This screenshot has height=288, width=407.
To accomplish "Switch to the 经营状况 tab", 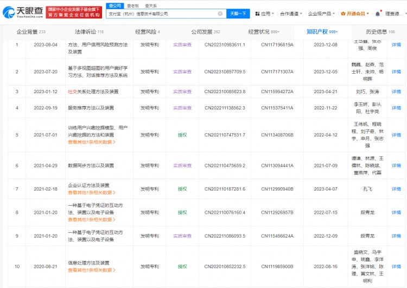I will (x=264, y=32).
